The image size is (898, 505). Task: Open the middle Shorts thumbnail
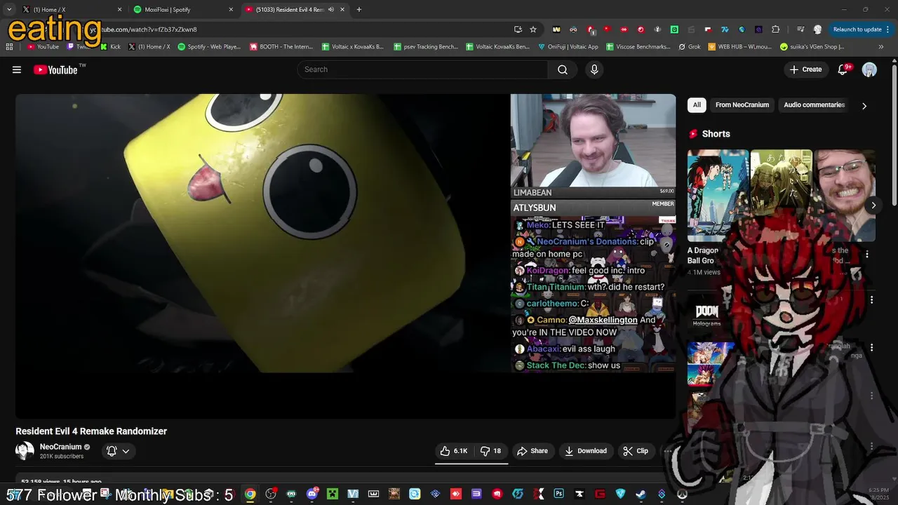click(781, 196)
